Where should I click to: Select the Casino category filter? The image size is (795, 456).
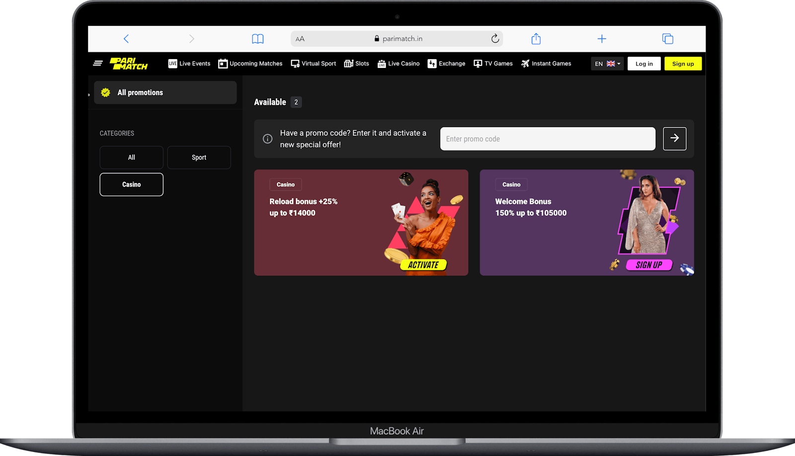click(x=131, y=185)
